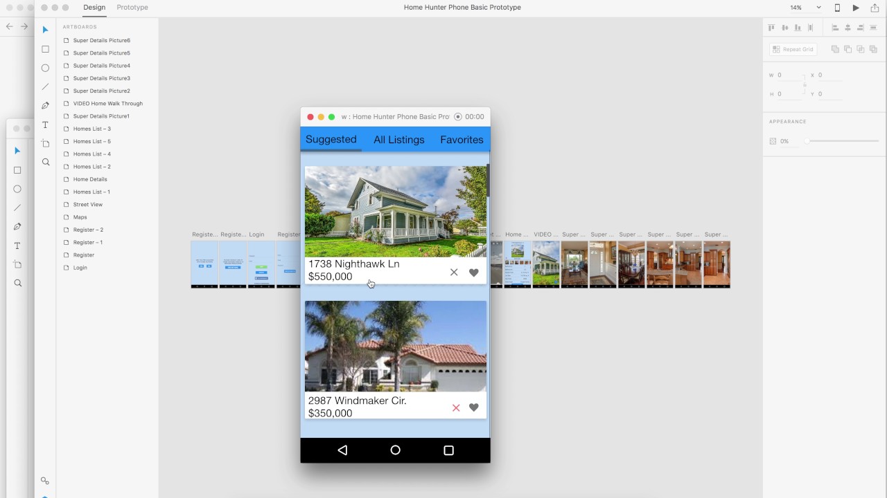This screenshot has width=887, height=498.
Task: Activate the Select arrow tool in the front toolbar
Action: pyautogui.click(x=45, y=30)
